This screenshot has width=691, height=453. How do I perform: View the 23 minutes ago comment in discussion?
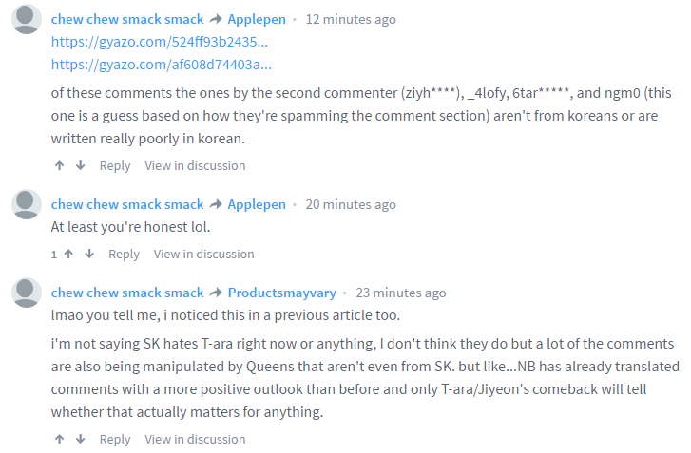[195, 440]
